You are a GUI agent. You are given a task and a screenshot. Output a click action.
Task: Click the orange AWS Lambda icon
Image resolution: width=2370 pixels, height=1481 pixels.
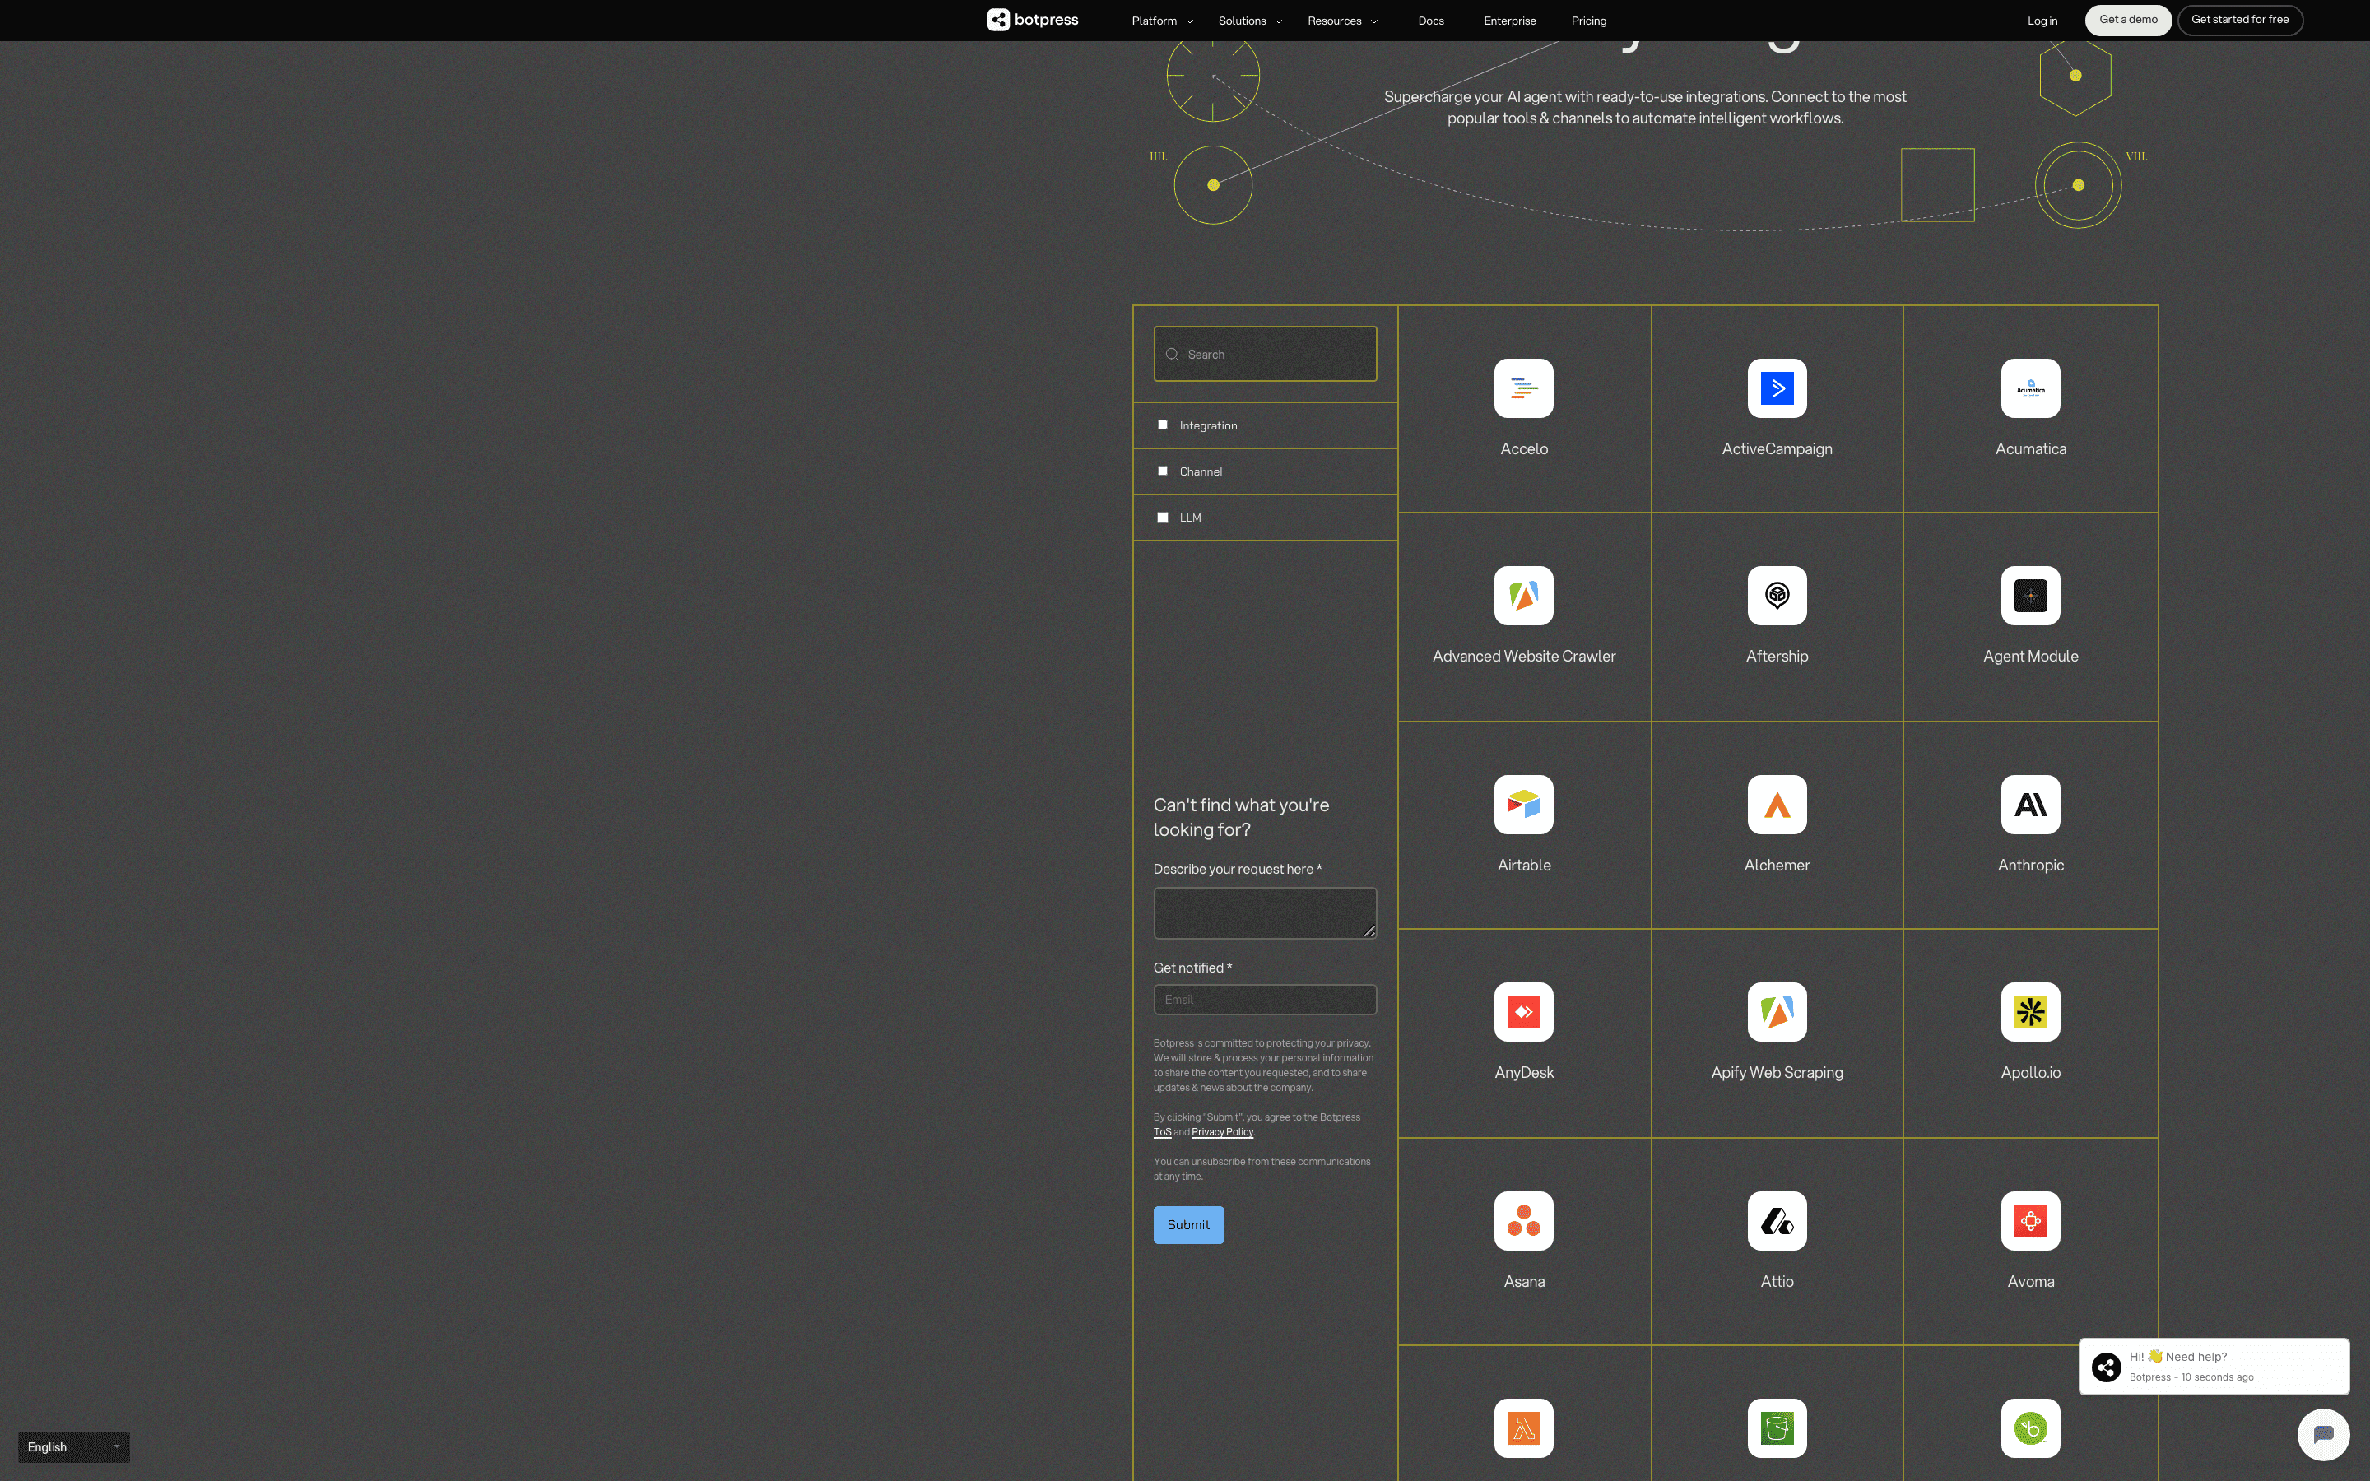(1524, 1428)
